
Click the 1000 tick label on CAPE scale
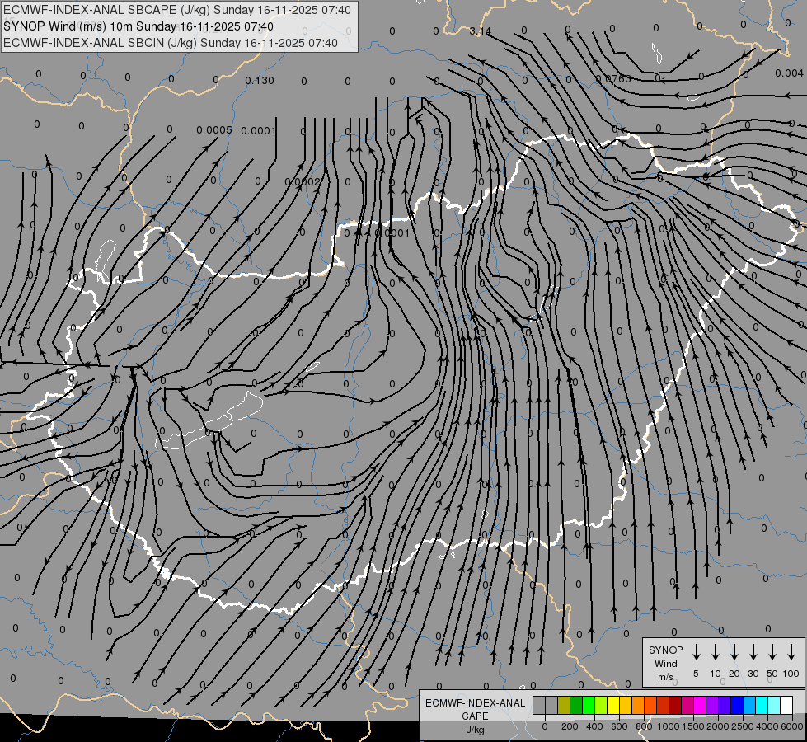[669, 726]
